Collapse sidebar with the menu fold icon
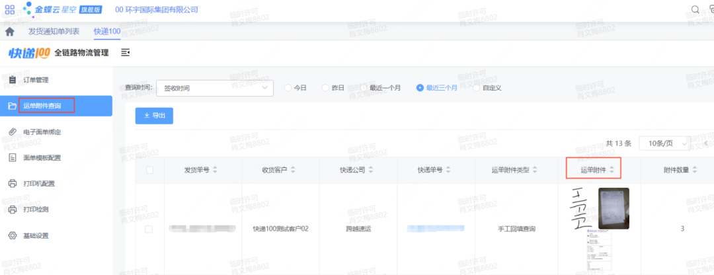Viewport: 714px width, 275px height. [x=125, y=53]
